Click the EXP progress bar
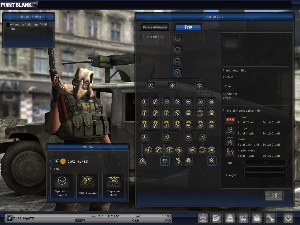The image size is (300, 225). click(x=96, y=220)
